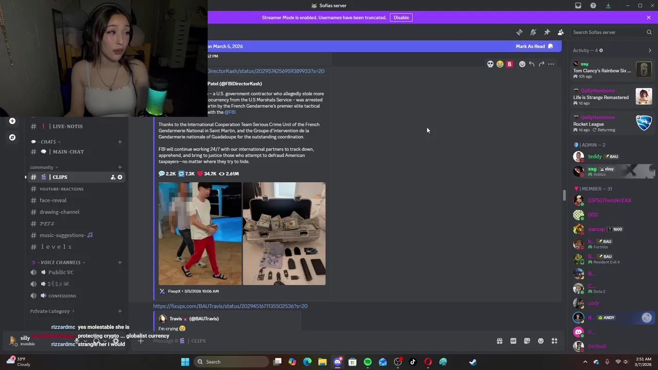Open the GIF picker
Screen dimensions: 658x370
[x=513, y=341]
